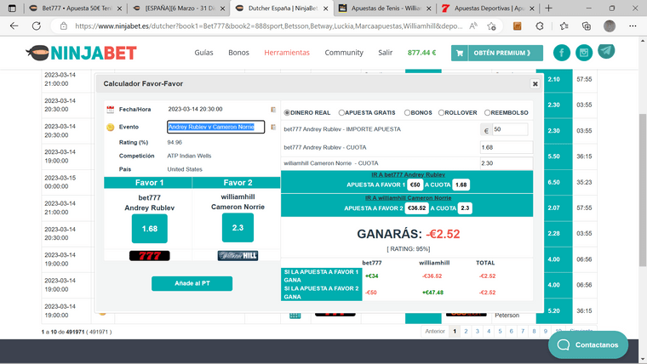
Task: Click the William Hill bookmaker logo
Action: coord(238,256)
